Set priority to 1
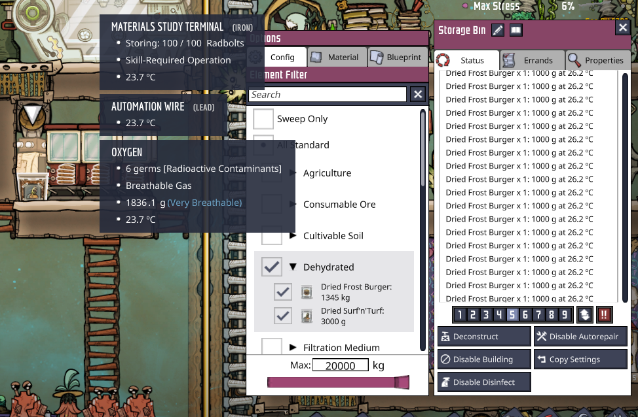638x417 pixels. click(460, 314)
